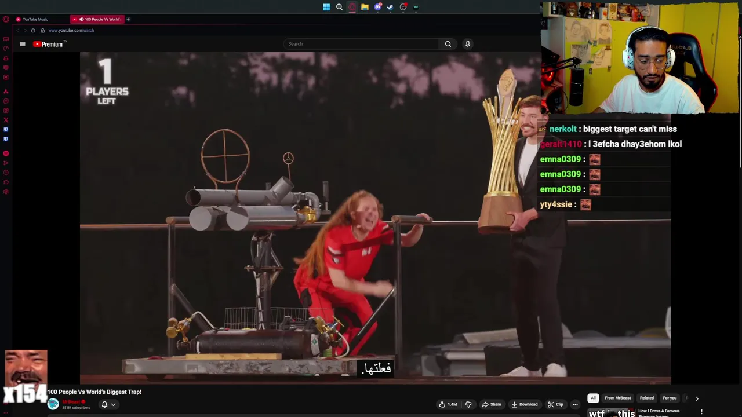Screen dimensions: 742x417
Task: Open the Windows Start menu
Action: point(326,7)
